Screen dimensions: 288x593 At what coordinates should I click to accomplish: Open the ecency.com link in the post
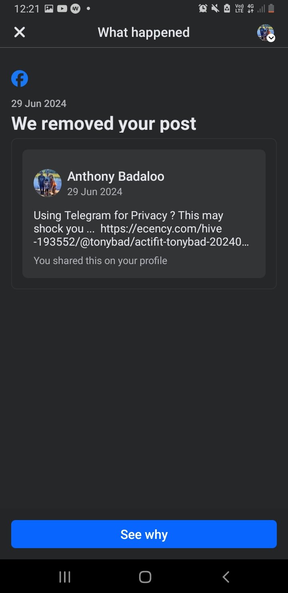point(141,235)
